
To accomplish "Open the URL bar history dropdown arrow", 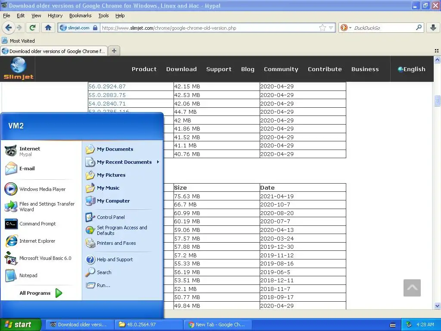I will tap(331, 28).
